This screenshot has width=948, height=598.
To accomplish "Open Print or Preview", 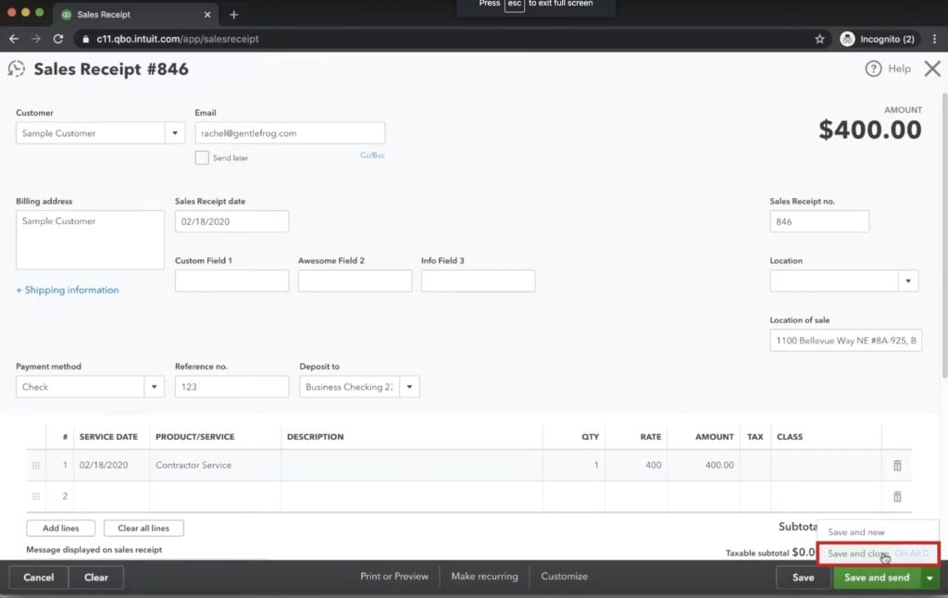I will click(394, 576).
